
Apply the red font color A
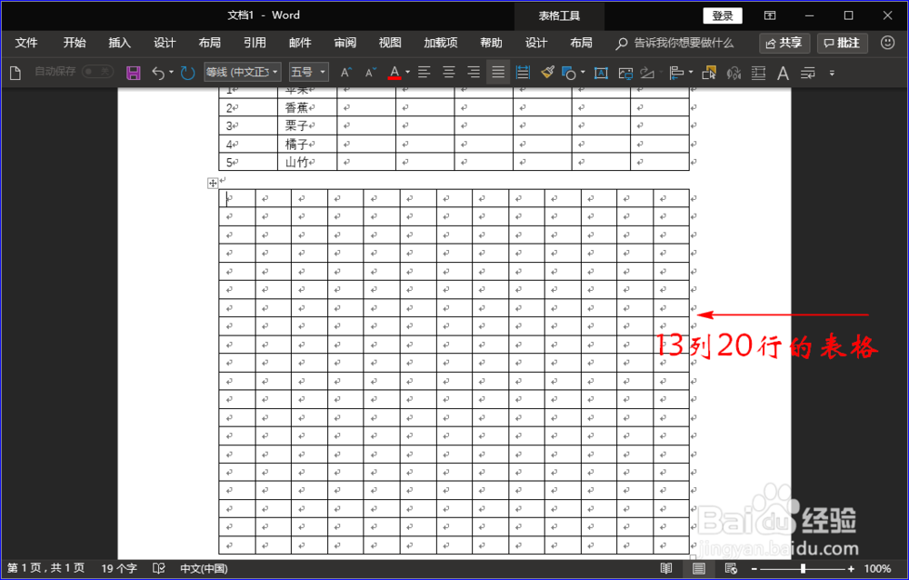tap(395, 73)
